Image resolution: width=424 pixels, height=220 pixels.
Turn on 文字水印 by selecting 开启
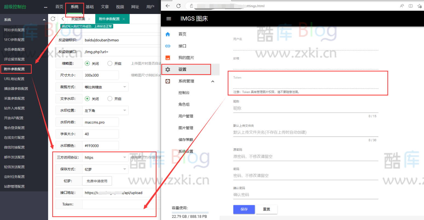109,99
